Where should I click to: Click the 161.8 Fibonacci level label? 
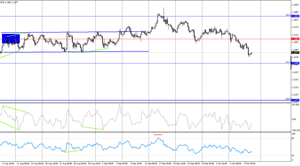[288, 15]
